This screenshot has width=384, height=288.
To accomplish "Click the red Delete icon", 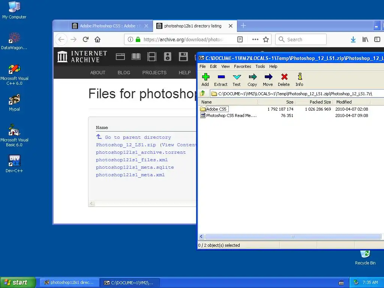I will tap(284, 80).
